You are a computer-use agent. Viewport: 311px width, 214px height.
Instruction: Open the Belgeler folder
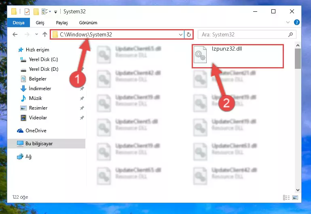coord(38,79)
